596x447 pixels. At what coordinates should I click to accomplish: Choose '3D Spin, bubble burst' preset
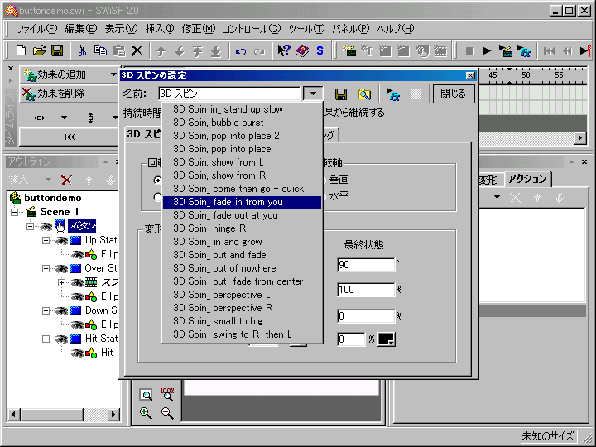(242, 123)
